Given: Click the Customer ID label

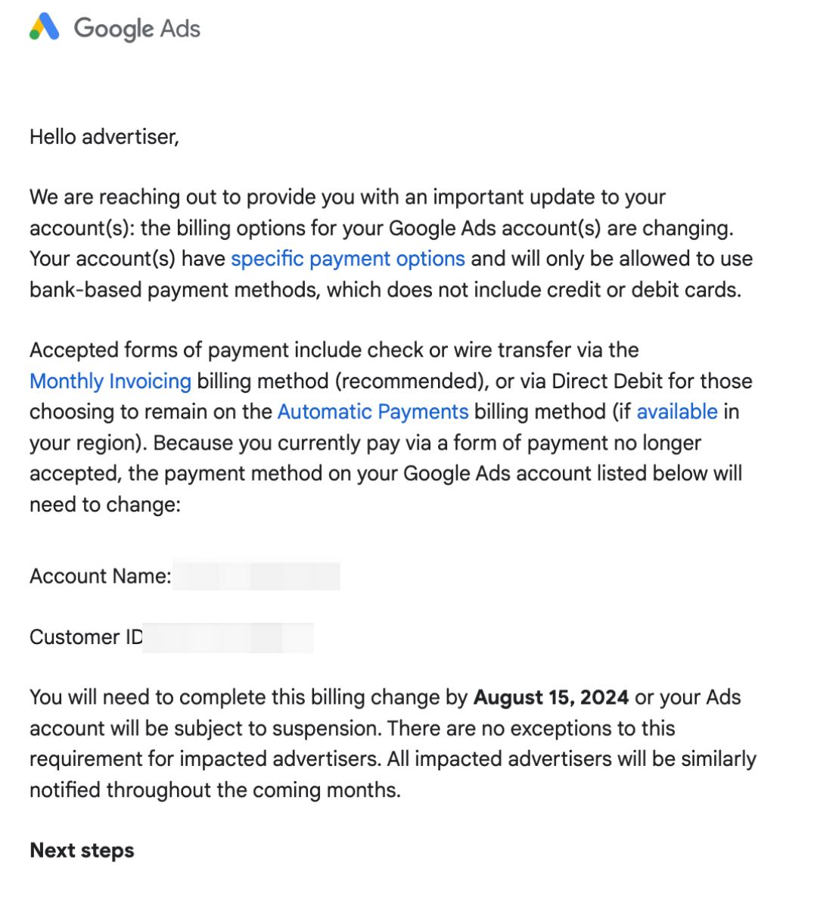Looking at the screenshot, I should click(86, 637).
